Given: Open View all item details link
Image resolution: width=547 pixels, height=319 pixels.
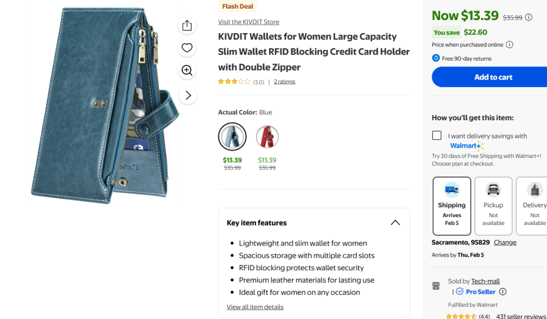Looking at the screenshot, I should tap(255, 307).
